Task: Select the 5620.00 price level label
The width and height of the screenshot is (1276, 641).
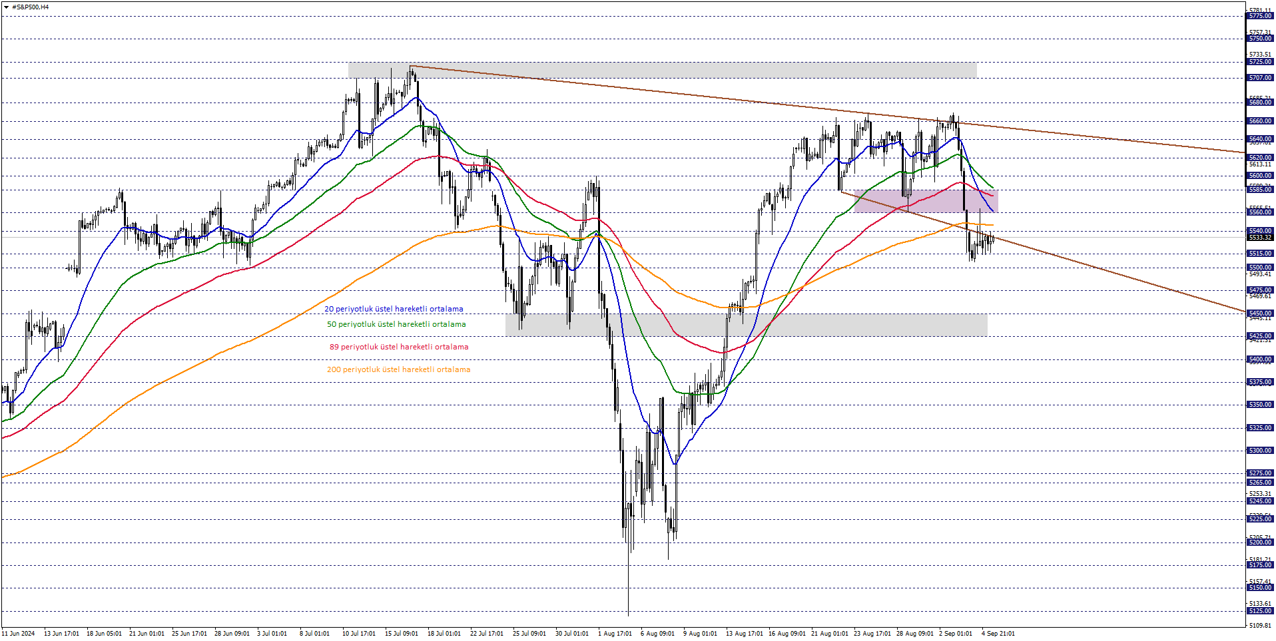Action: [1260, 158]
